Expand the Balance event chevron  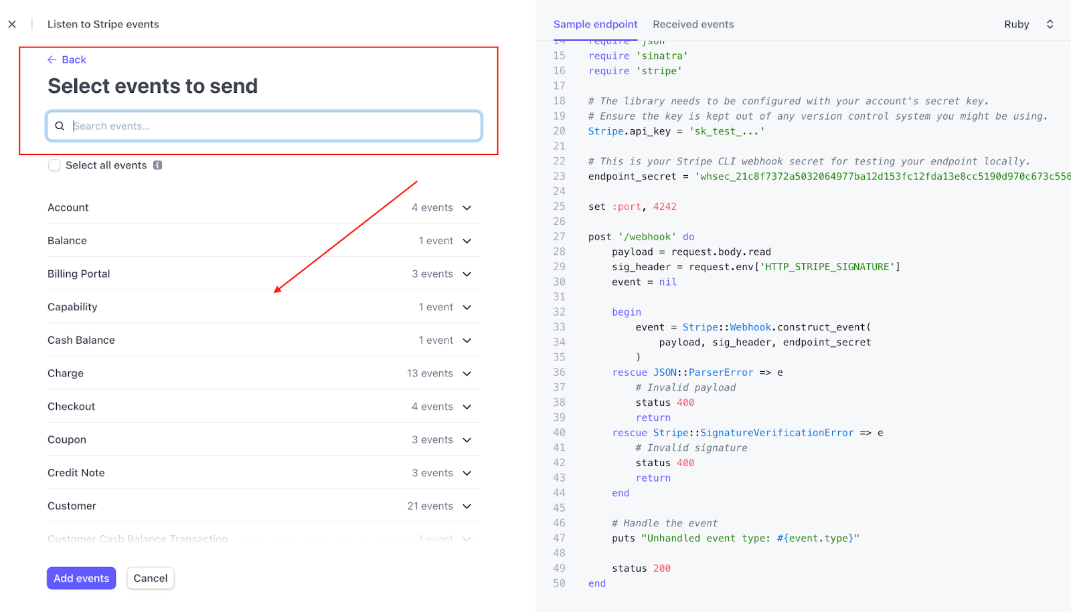[467, 241]
